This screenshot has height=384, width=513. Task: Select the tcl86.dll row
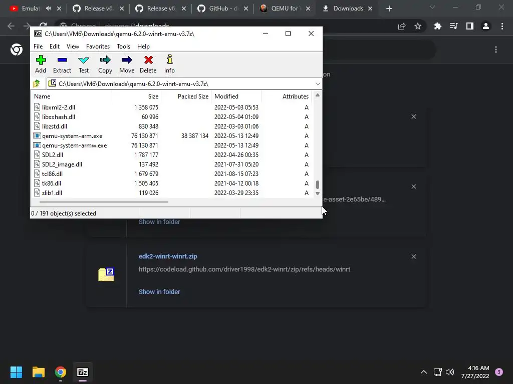tap(172, 173)
